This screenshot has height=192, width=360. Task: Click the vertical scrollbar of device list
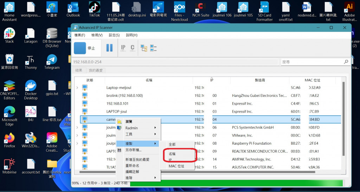343,119
